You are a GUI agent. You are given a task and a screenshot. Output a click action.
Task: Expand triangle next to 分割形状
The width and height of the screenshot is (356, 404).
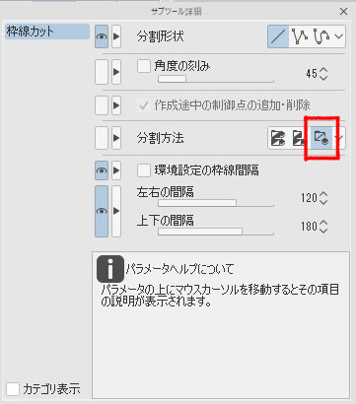[x=116, y=36]
